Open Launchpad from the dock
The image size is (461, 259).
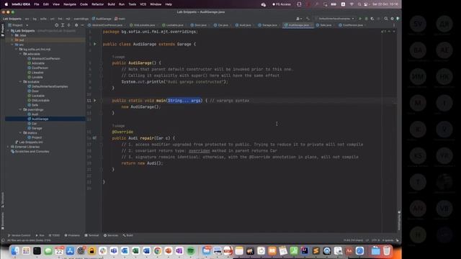pos(26,251)
